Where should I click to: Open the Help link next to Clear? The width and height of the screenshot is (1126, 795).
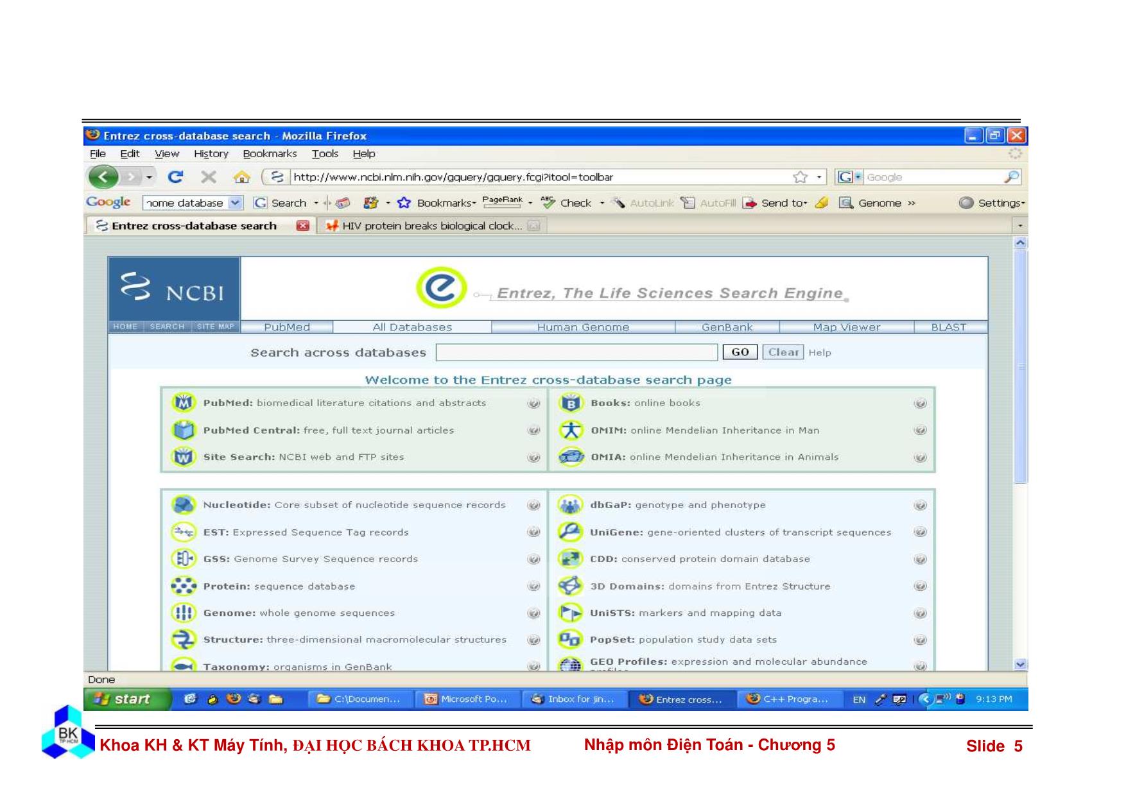[820, 353]
